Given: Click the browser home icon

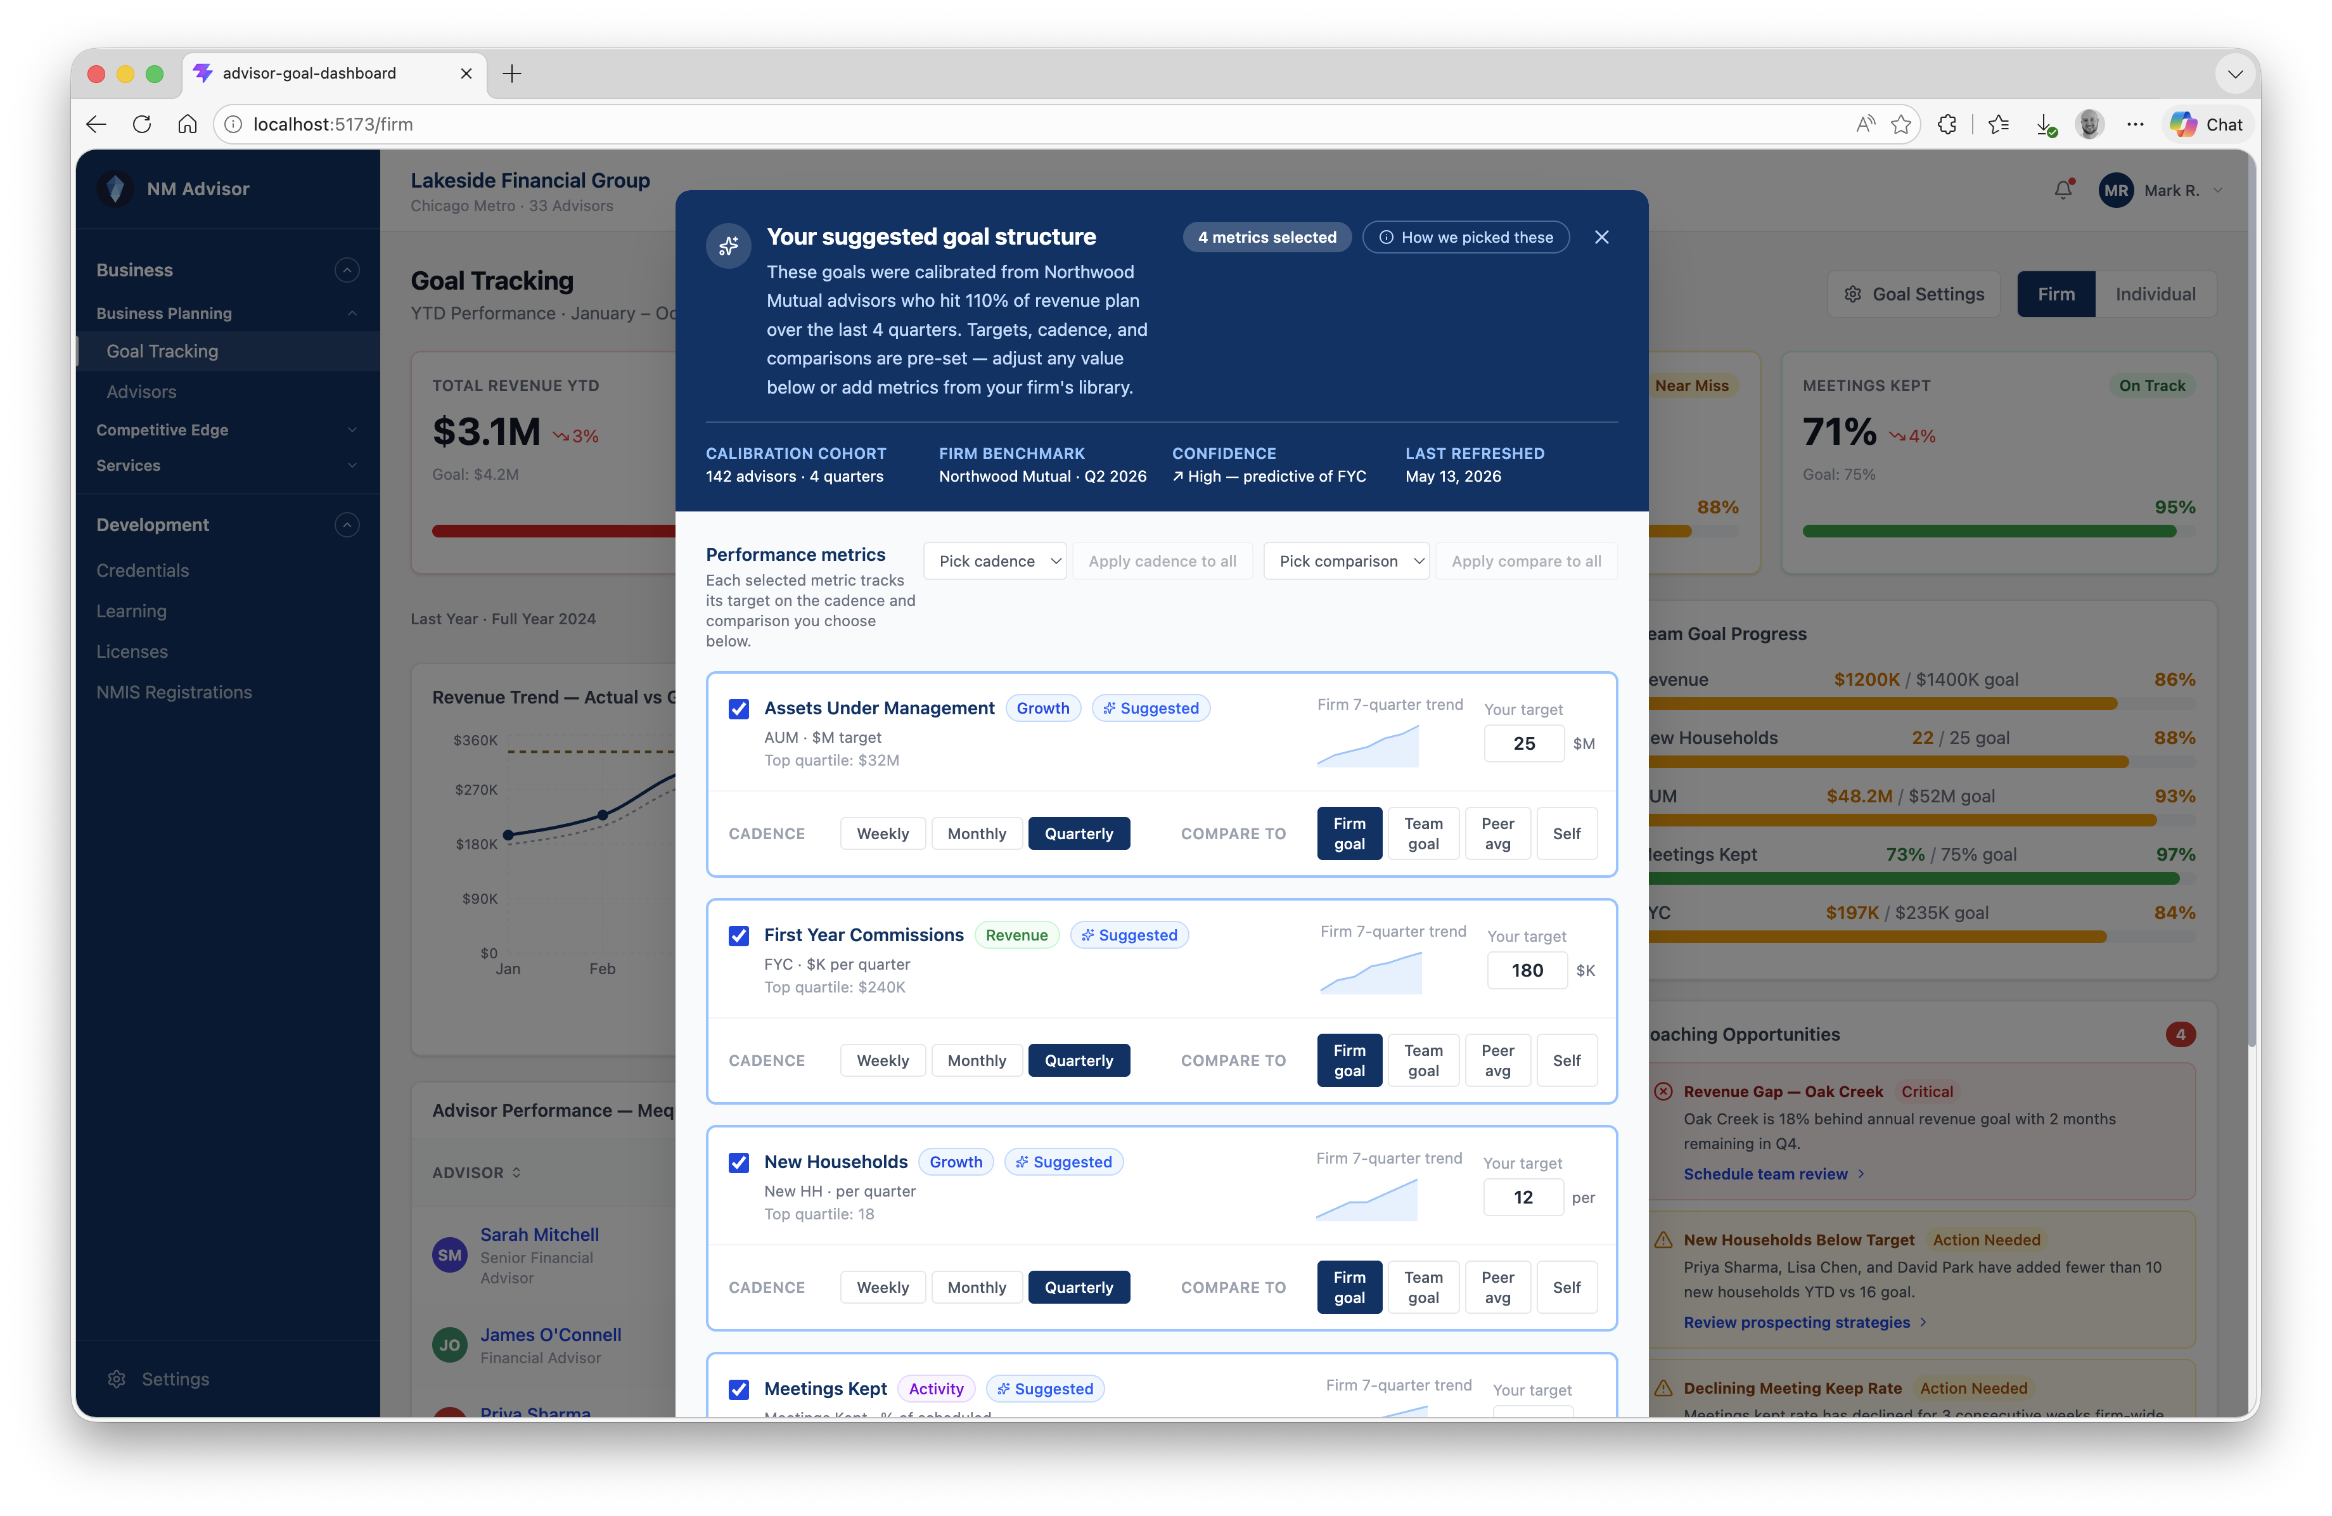Looking at the screenshot, I should [187, 124].
